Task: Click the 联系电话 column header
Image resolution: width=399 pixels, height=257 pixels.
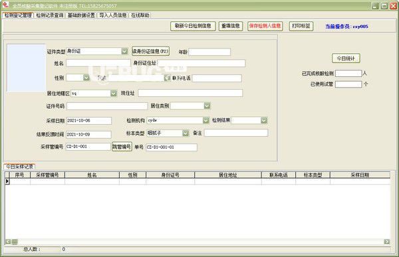Action: (279, 175)
